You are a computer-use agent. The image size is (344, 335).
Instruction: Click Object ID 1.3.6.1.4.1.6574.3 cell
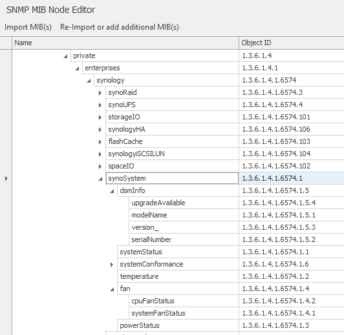tap(292, 92)
